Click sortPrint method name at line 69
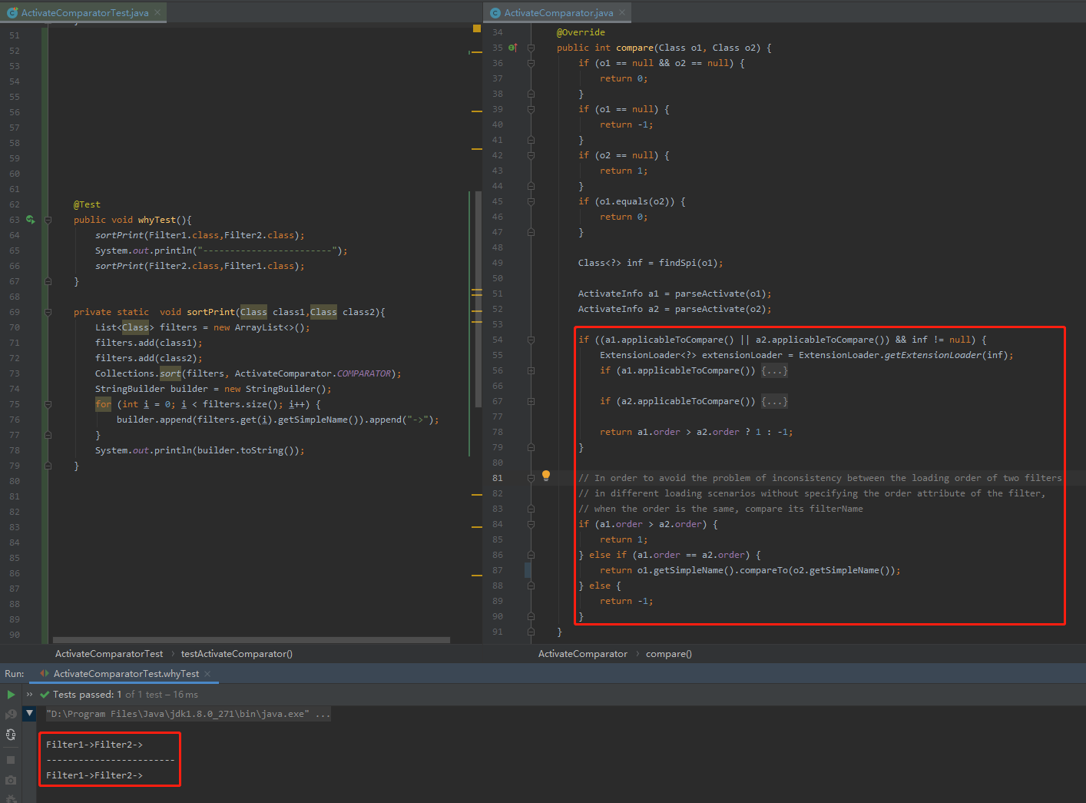Viewport: 1086px width, 803px height. (x=210, y=312)
